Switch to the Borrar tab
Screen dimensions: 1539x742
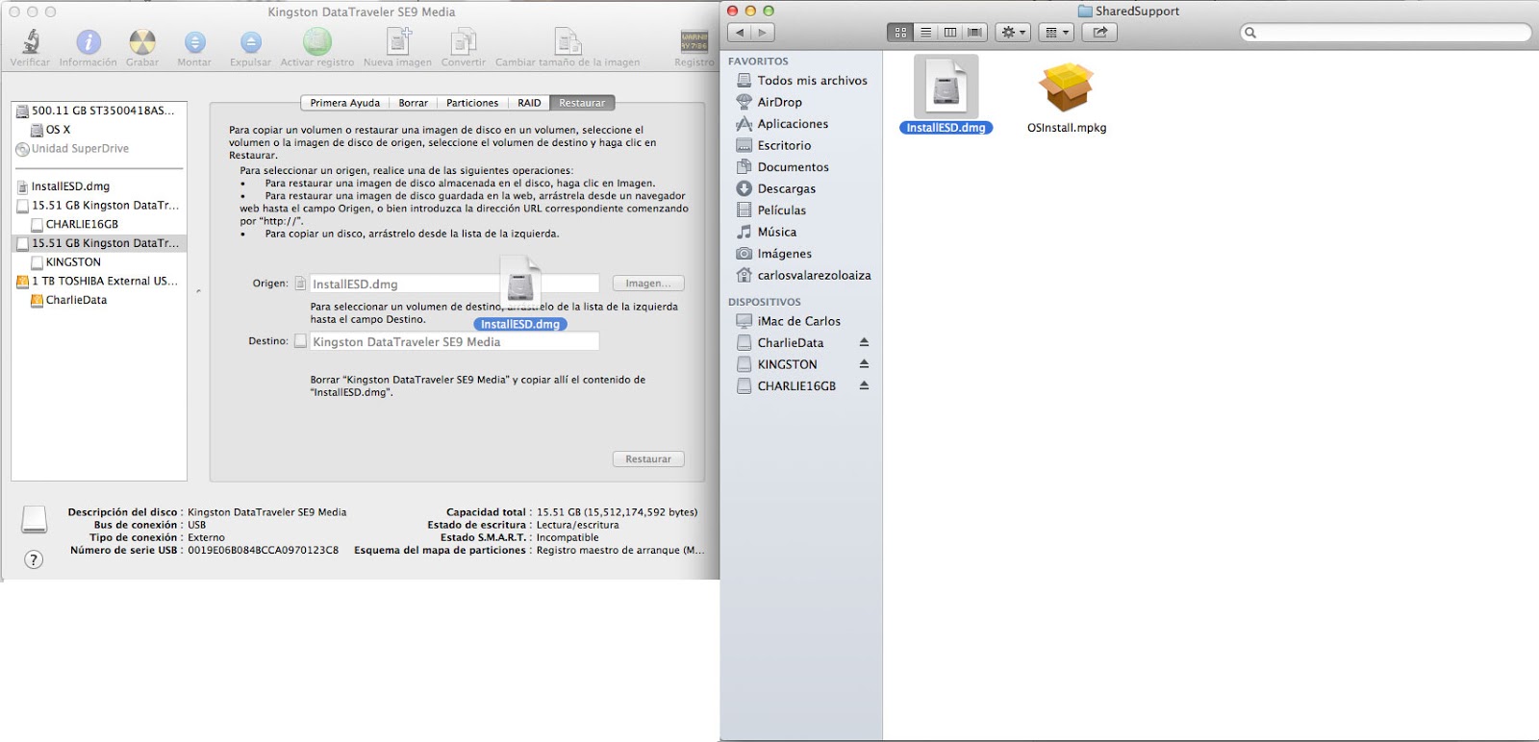[x=414, y=103]
